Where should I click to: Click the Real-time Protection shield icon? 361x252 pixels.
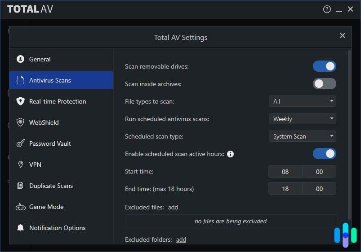point(21,101)
